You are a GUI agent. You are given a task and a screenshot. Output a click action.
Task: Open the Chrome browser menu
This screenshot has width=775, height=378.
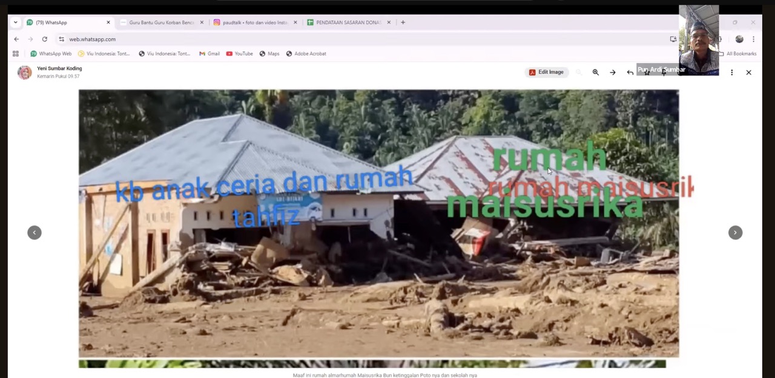click(753, 39)
